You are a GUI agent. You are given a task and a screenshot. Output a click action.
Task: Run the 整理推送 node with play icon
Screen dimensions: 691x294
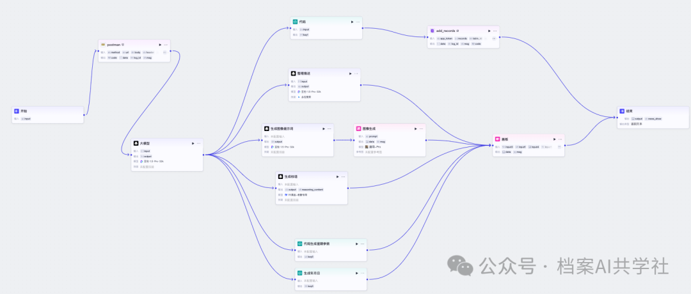(351, 73)
